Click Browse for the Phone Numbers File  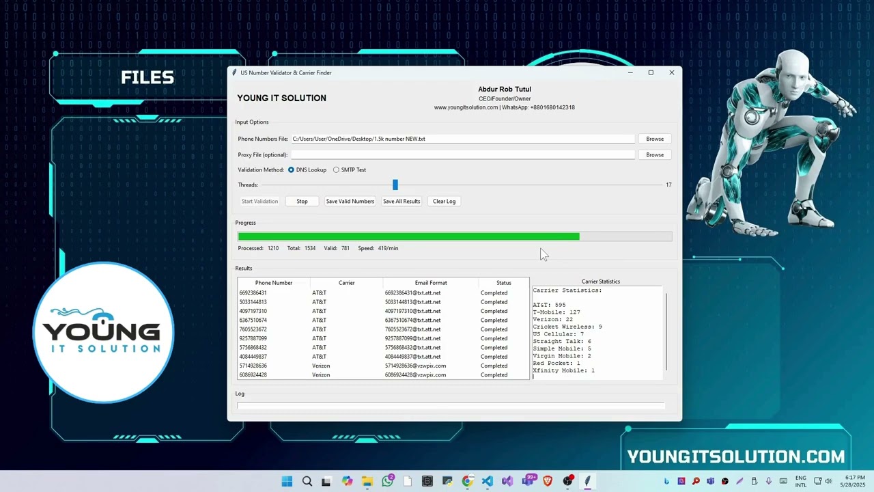(x=655, y=139)
